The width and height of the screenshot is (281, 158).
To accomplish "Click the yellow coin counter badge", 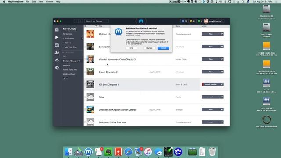I will (x=192, y=21).
